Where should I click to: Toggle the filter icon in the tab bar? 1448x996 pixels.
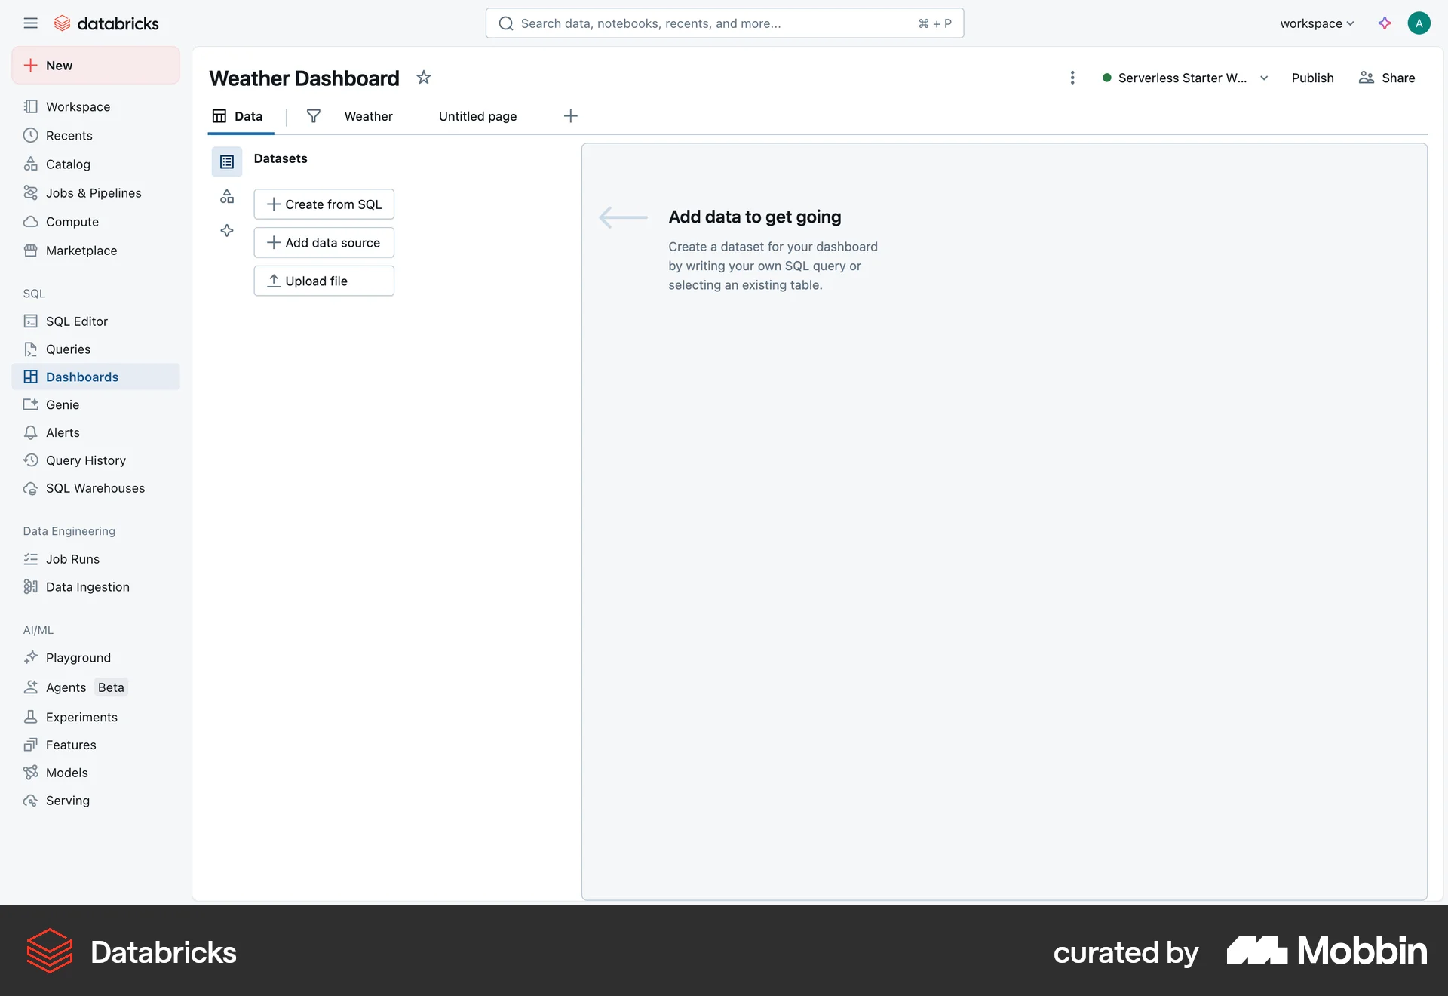314,116
